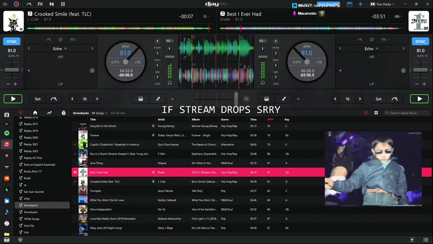Open the SoundCloud source in the sidebar
Screen dimensions: 433x244
point(7,178)
